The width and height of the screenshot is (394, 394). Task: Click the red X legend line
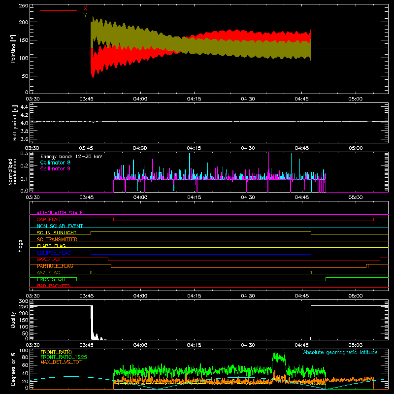point(58,10)
